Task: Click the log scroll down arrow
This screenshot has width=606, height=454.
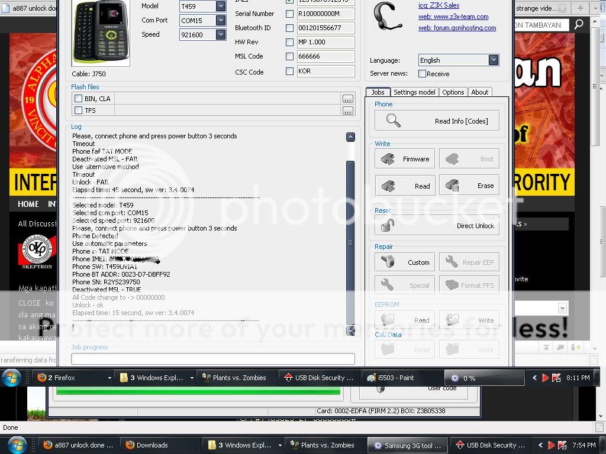Action: click(350, 330)
